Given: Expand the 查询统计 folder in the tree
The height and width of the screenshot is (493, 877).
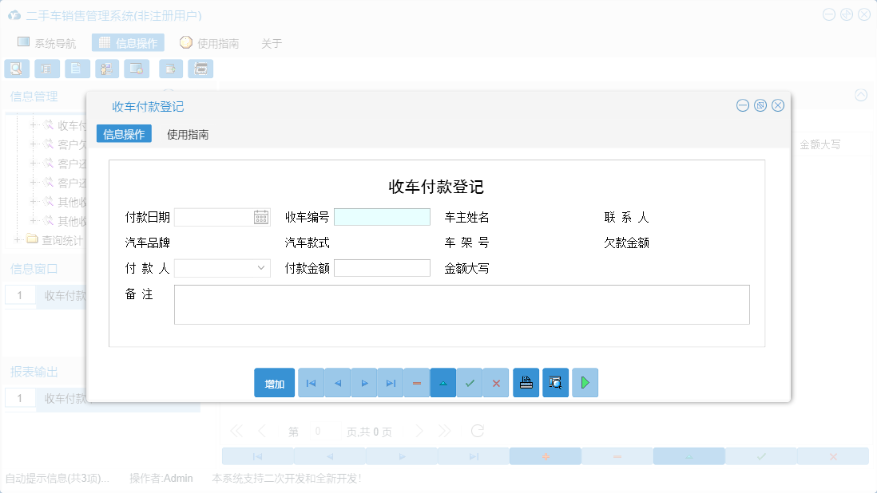Looking at the screenshot, I should click(x=17, y=239).
